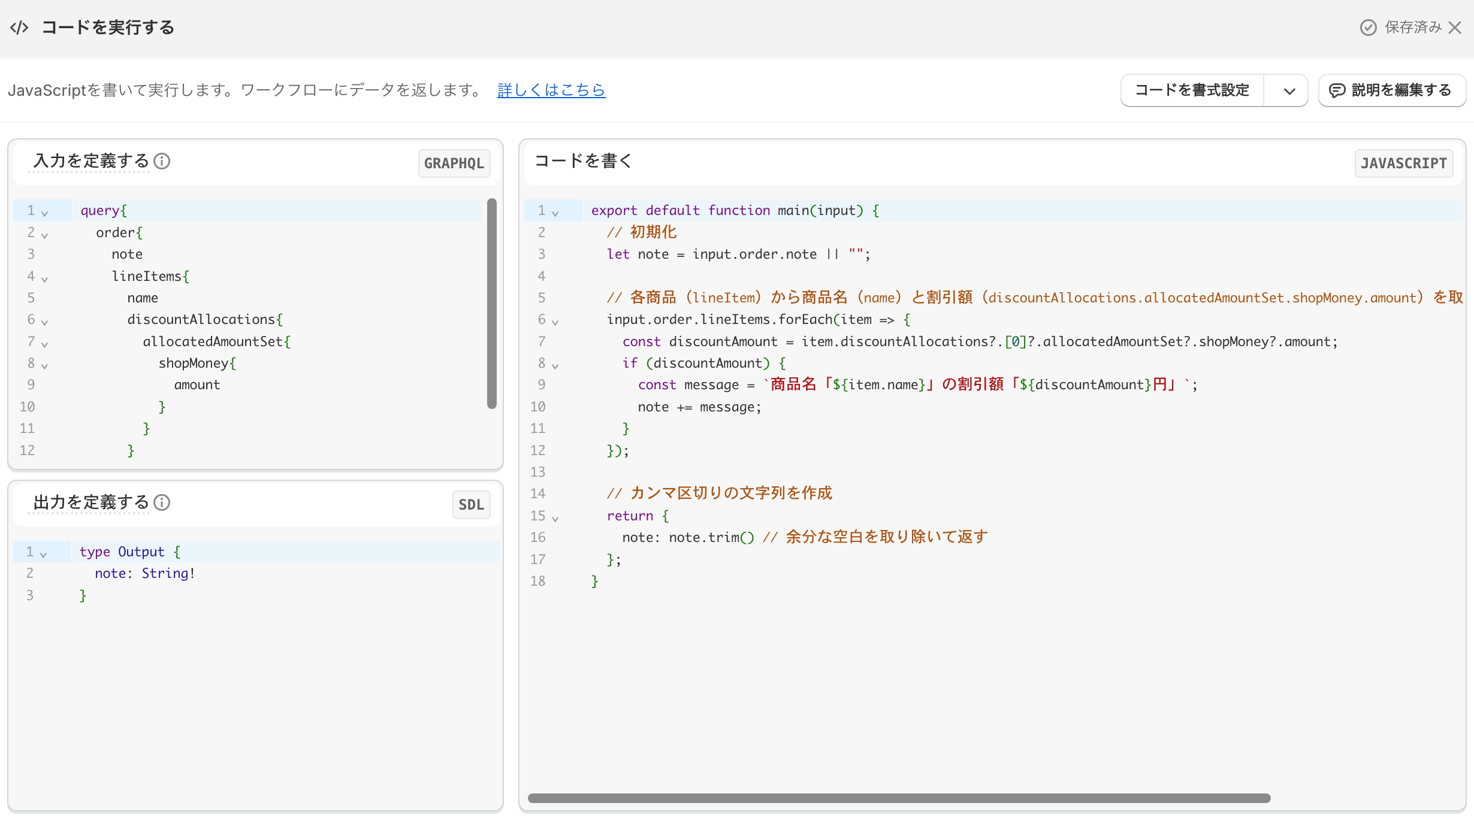Click the JAVASCRIPT language badge
The width and height of the screenshot is (1474, 818).
tap(1403, 163)
